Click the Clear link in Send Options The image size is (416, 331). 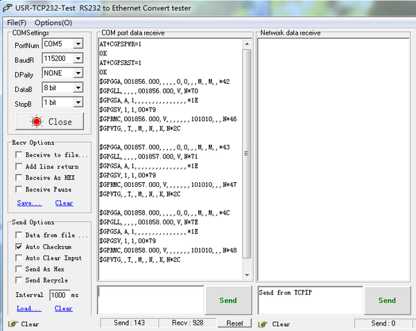pyautogui.click(x=63, y=308)
